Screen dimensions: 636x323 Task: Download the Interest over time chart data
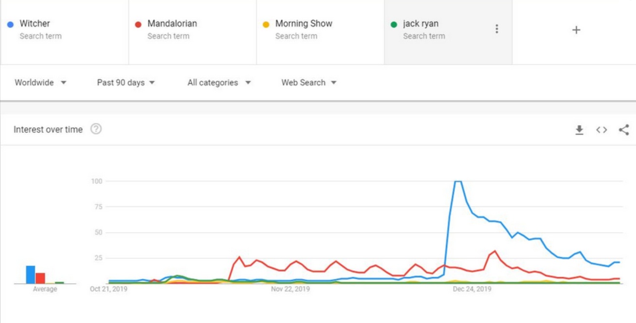(x=579, y=130)
